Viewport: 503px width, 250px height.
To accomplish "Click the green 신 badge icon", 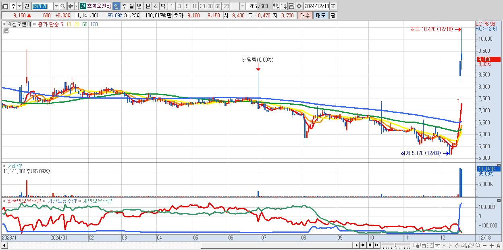I will tap(83, 6).
